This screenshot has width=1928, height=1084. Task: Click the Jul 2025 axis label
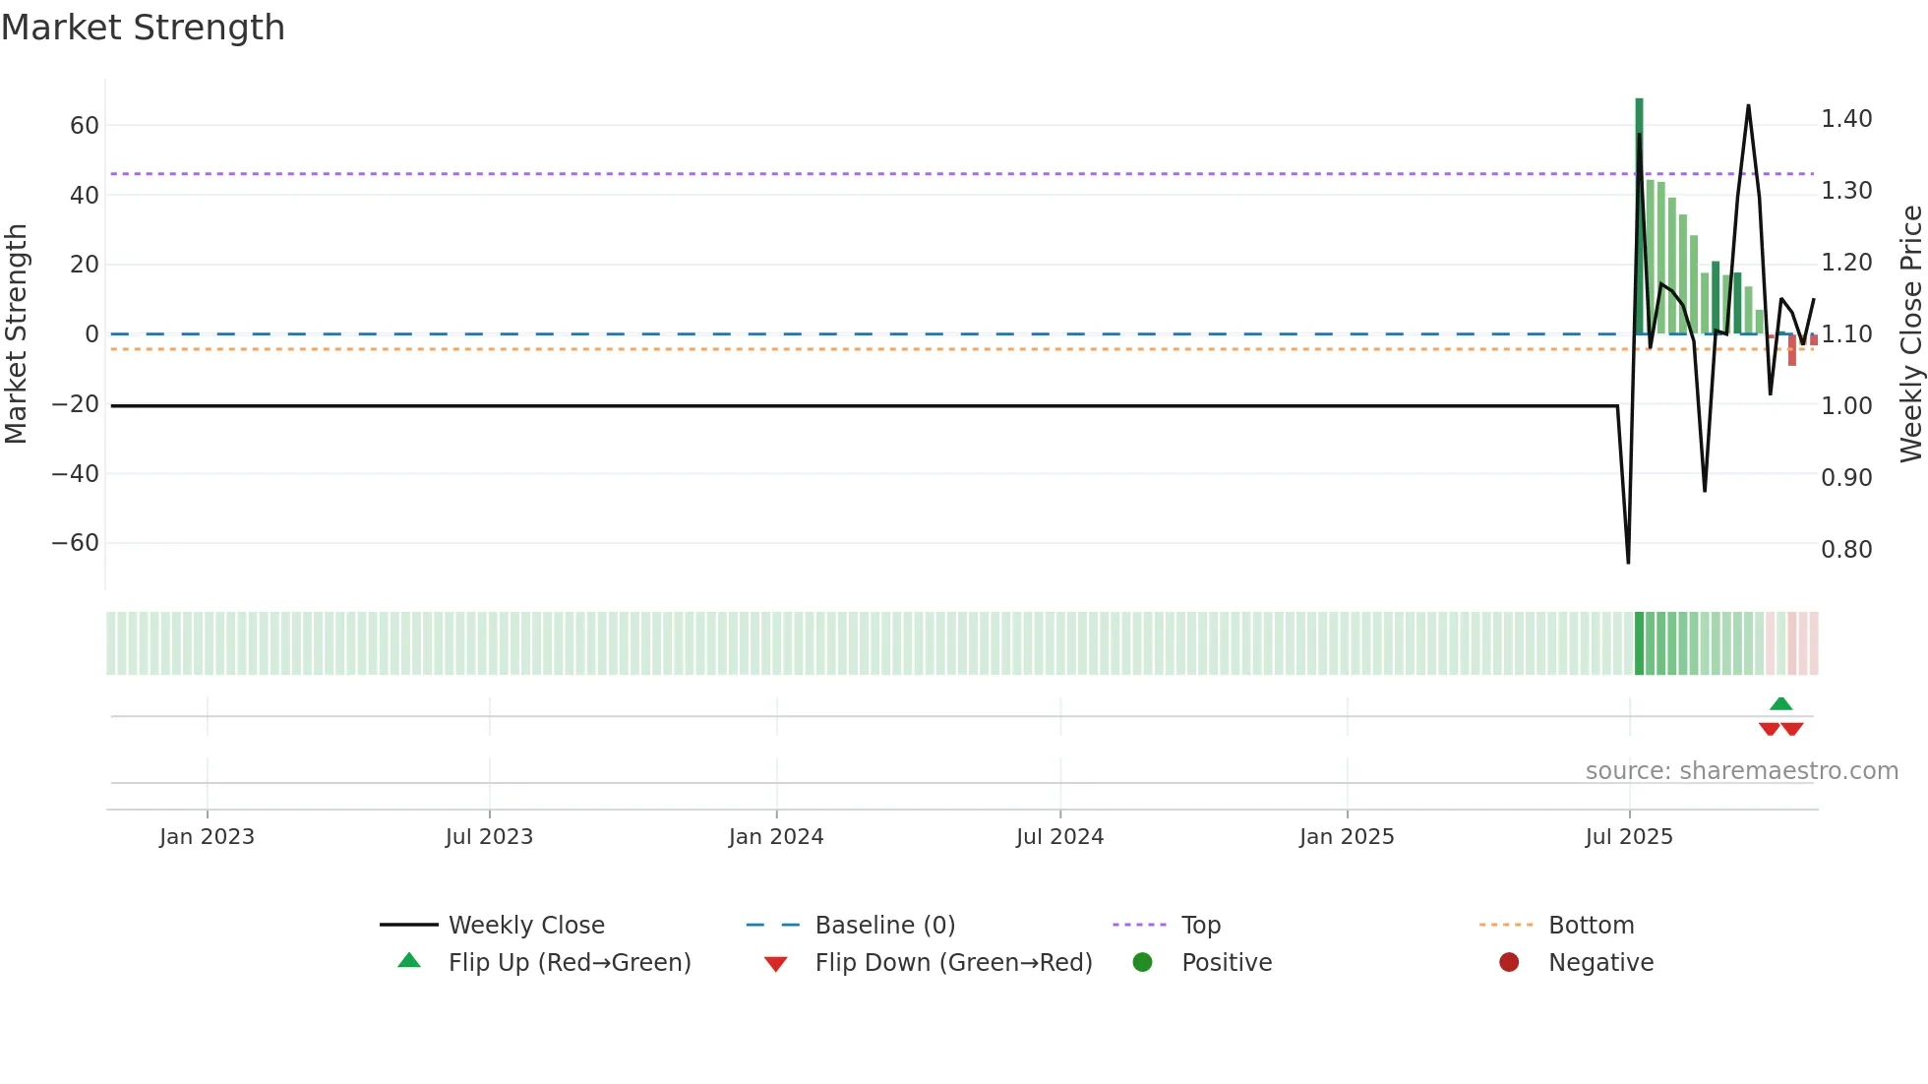click(1629, 837)
